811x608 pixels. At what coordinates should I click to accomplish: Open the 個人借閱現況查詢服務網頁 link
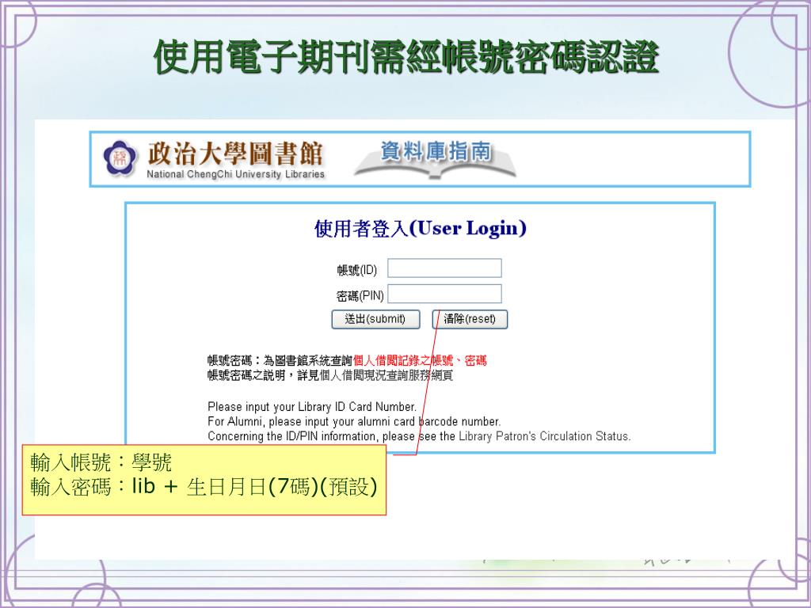coord(386,376)
